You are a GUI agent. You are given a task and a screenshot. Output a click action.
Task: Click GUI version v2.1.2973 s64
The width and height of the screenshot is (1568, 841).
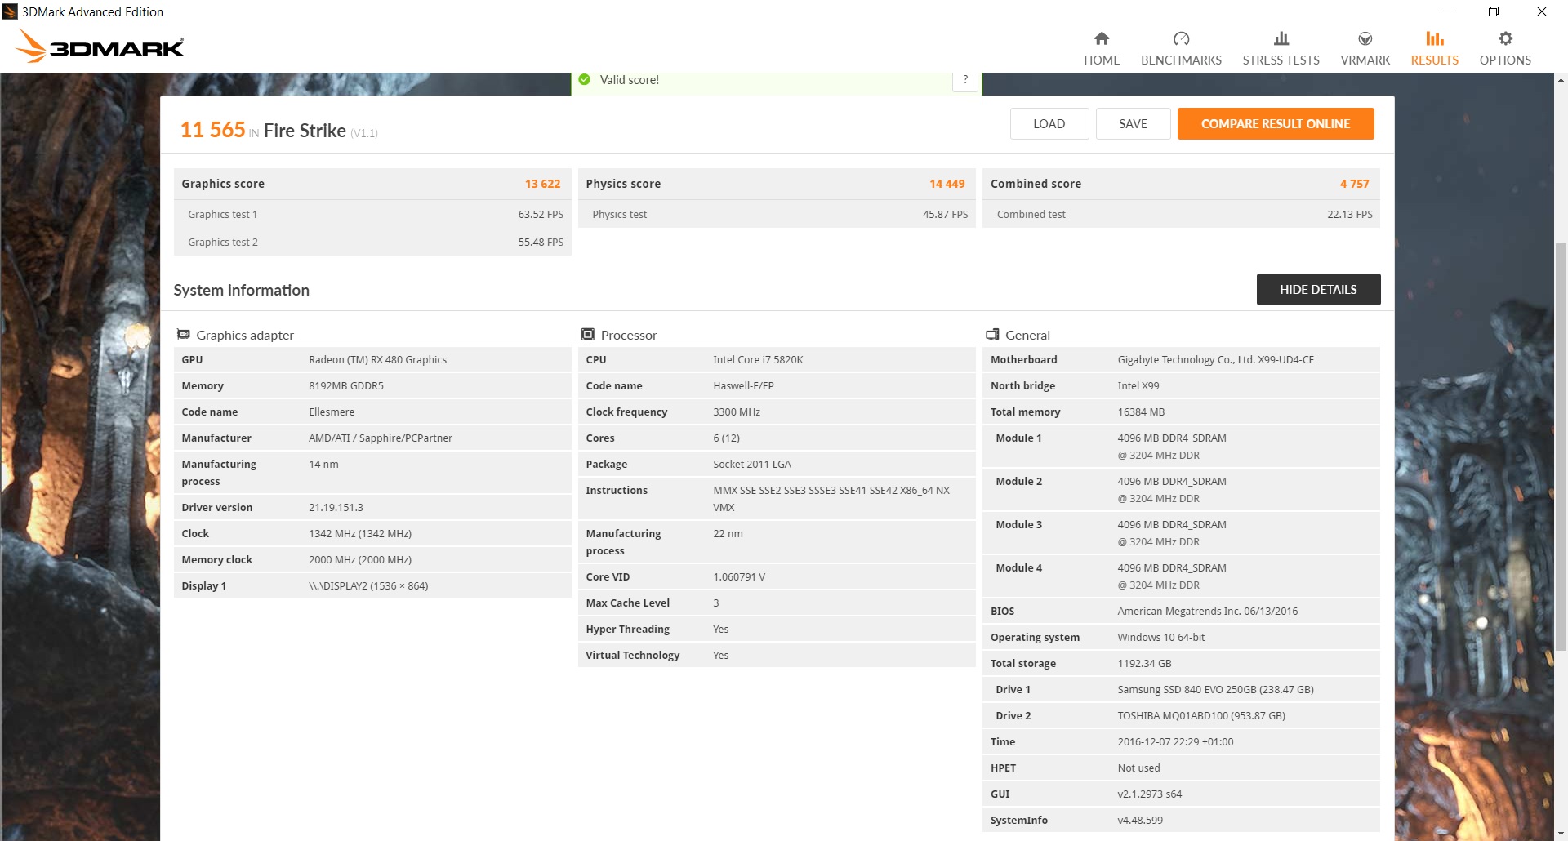click(1149, 794)
